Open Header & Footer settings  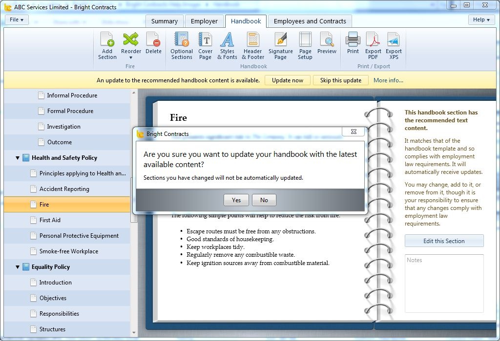(x=253, y=46)
